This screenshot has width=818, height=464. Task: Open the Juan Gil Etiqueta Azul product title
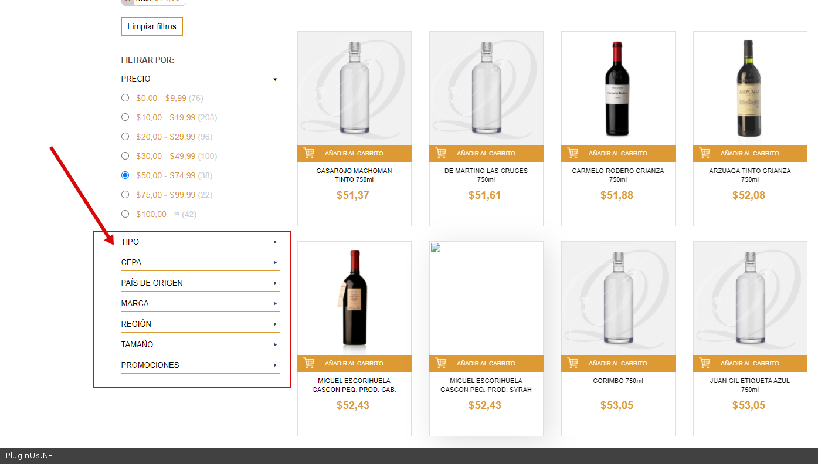point(749,385)
